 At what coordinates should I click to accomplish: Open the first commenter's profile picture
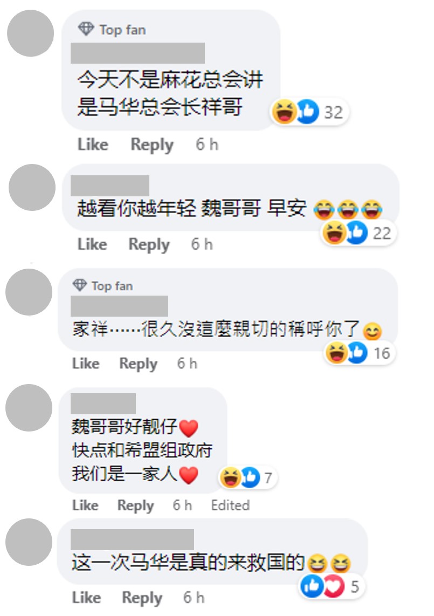click(x=30, y=33)
